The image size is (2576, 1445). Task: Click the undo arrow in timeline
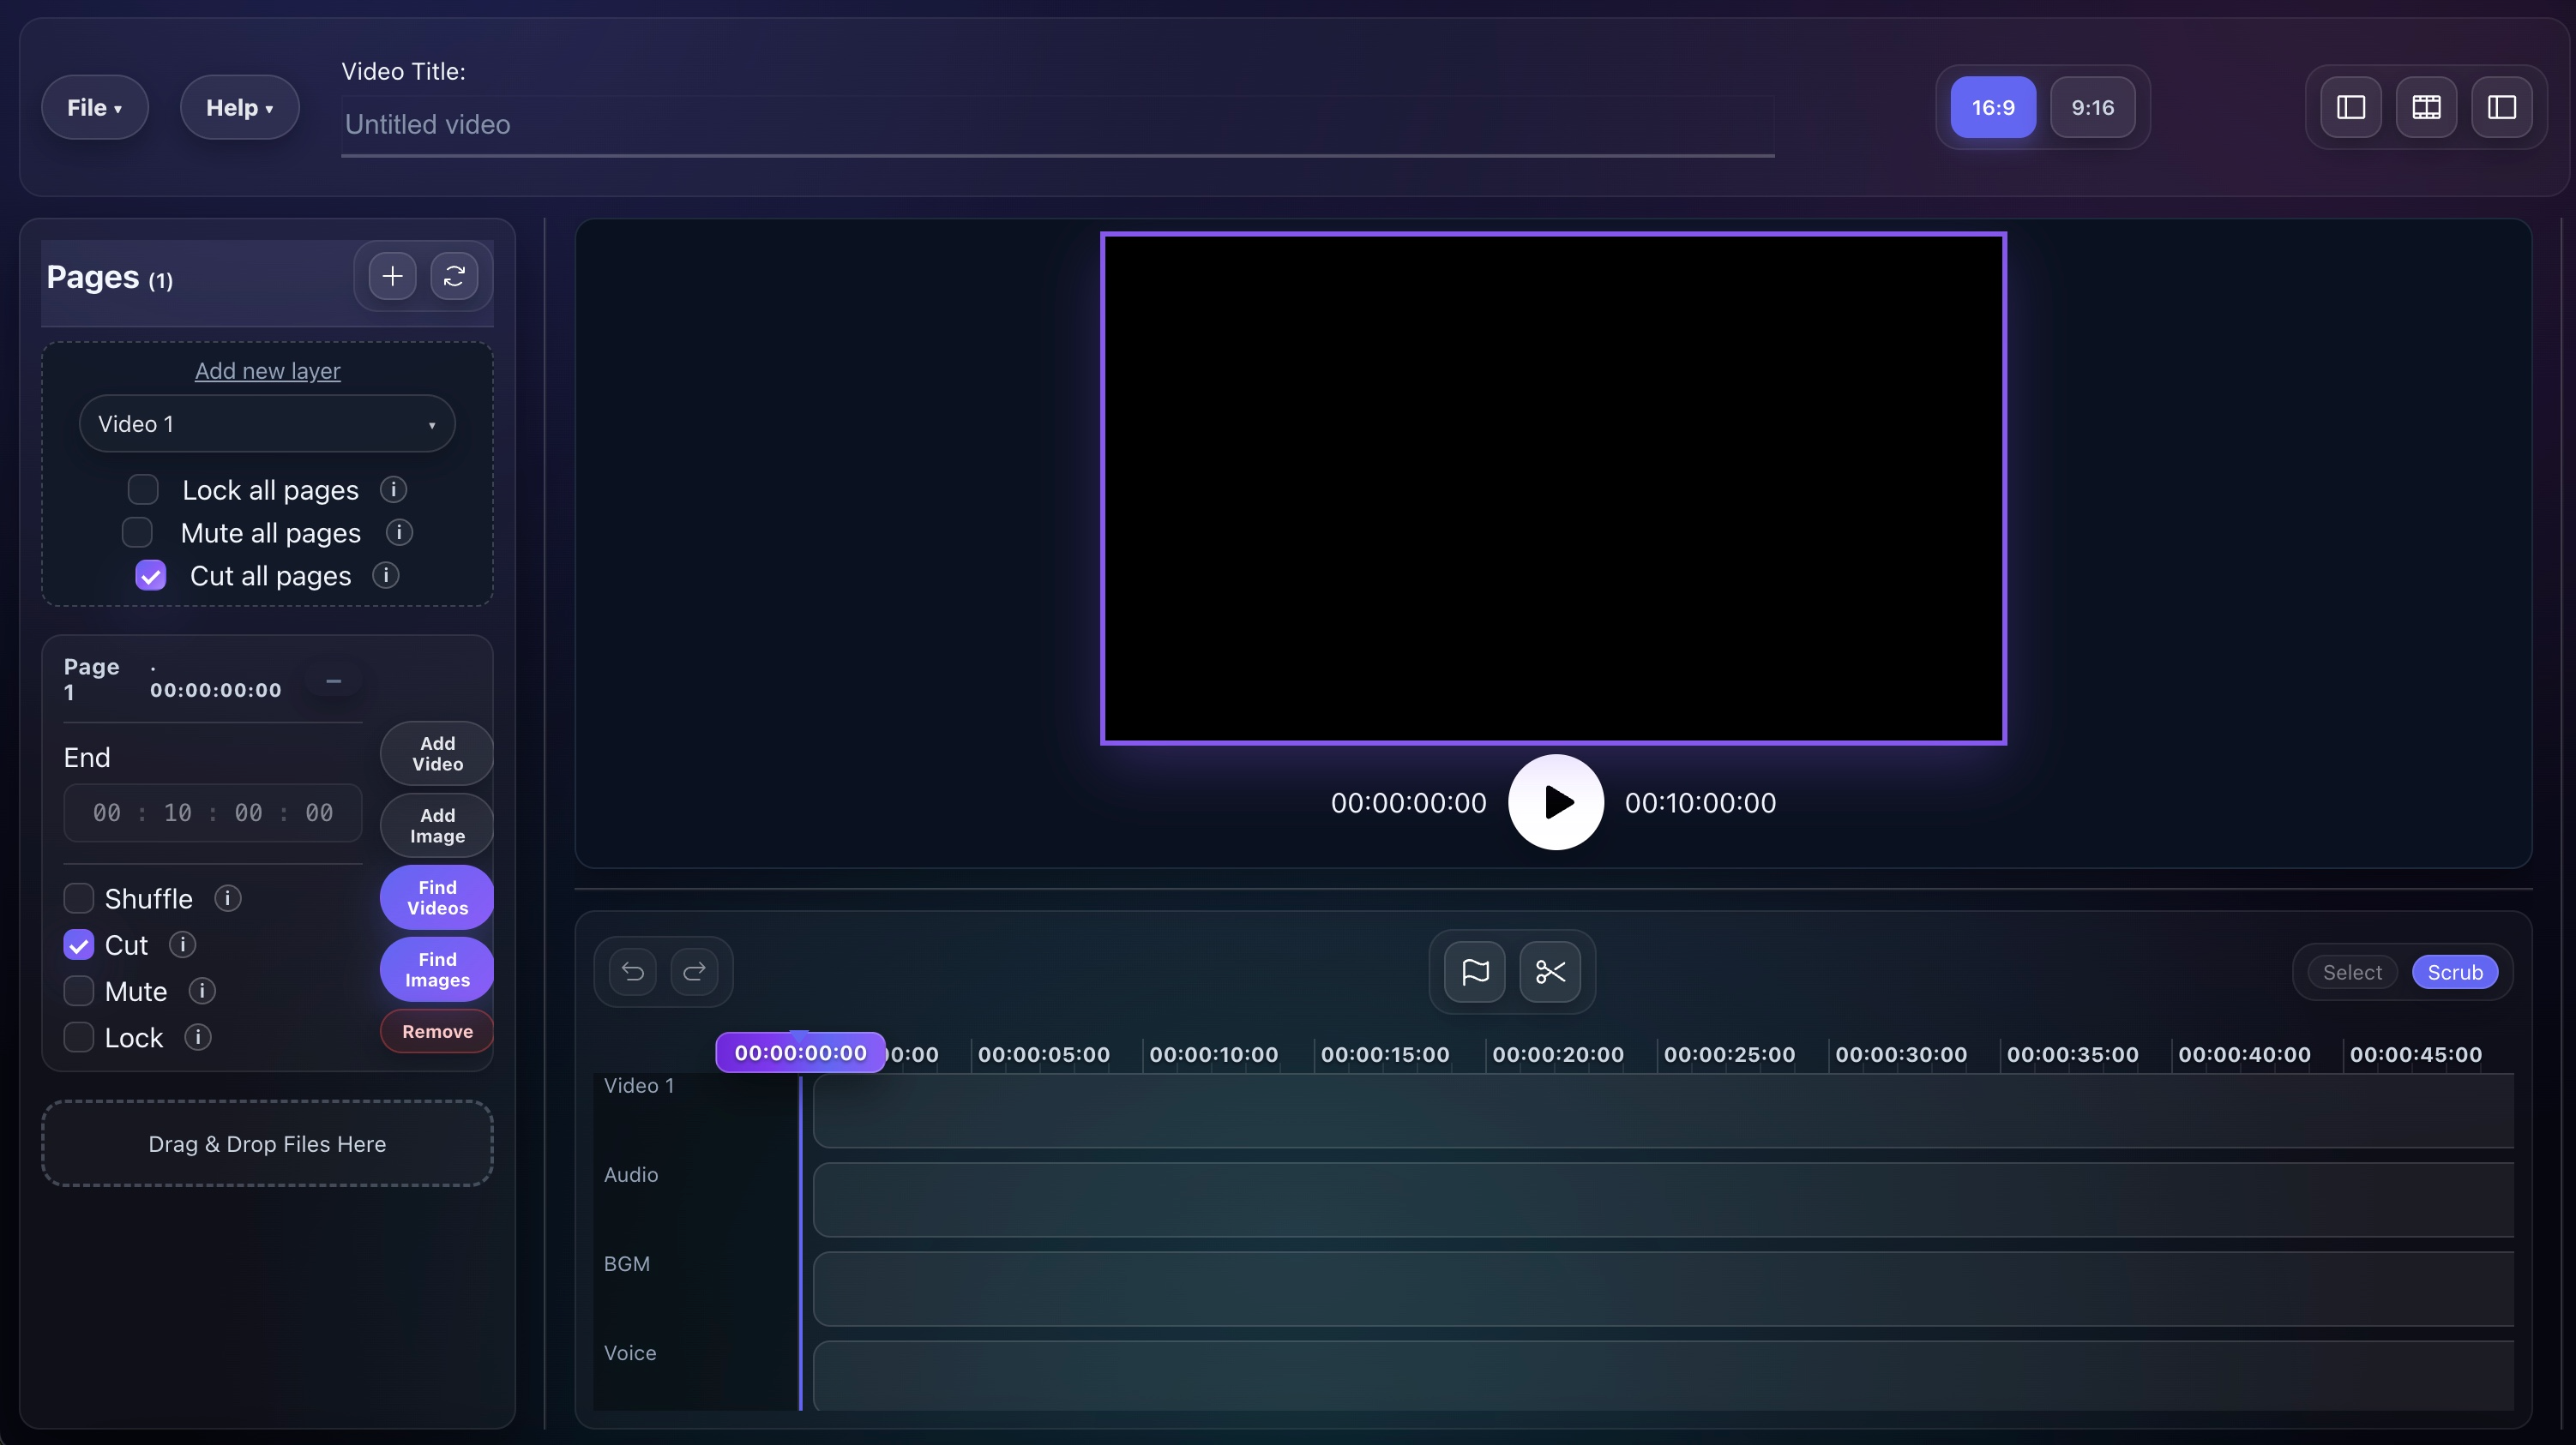click(633, 971)
